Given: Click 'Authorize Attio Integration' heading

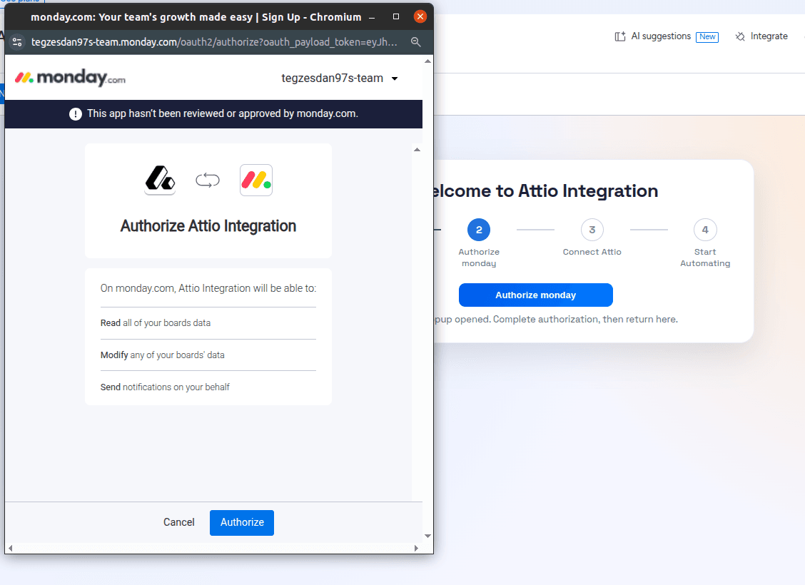Looking at the screenshot, I should point(208,225).
